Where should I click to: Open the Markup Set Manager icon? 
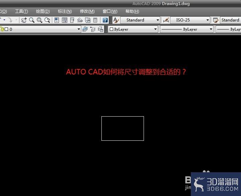click(x=88, y=20)
